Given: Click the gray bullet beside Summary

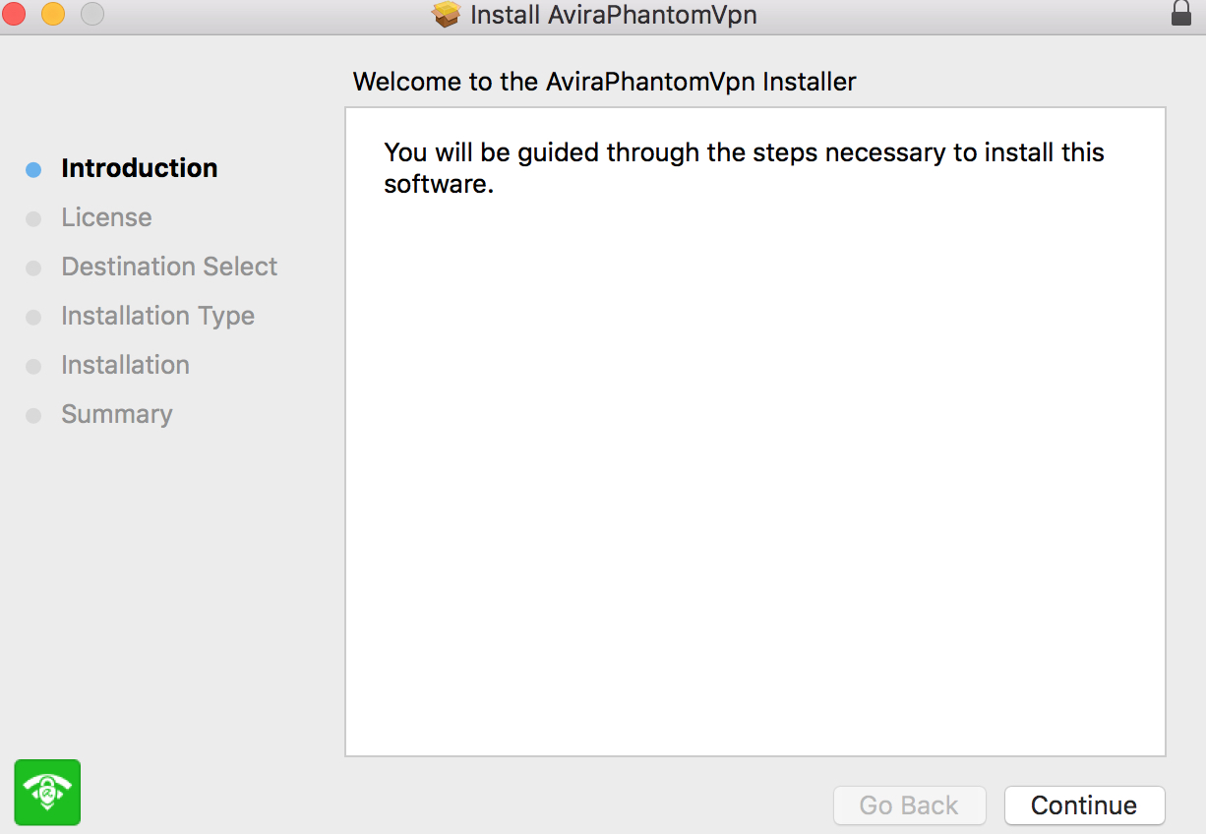Looking at the screenshot, I should [33, 415].
